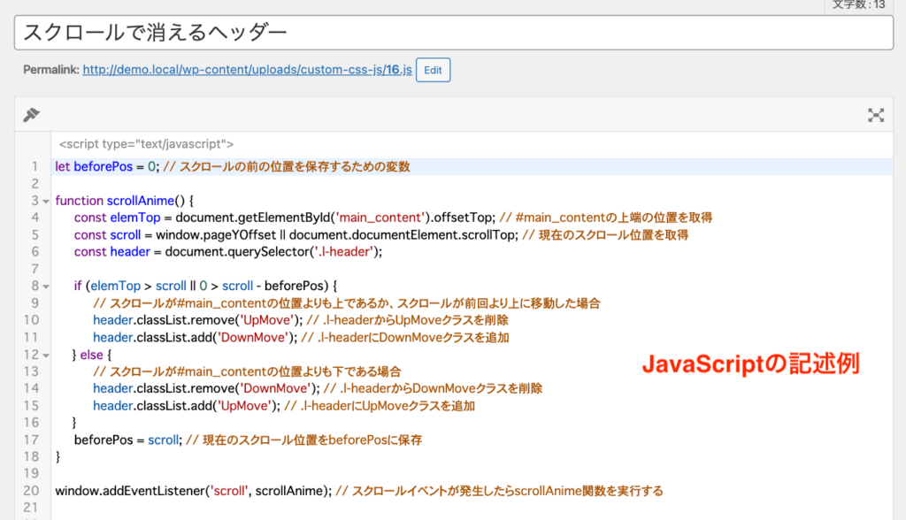Click the fullscreen expand icon on the editor

point(876,115)
